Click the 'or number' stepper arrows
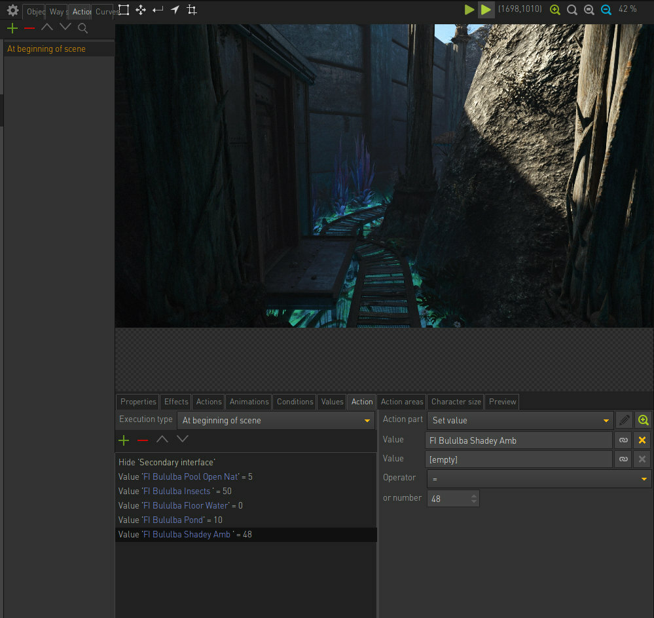The width and height of the screenshot is (654, 618). pyautogui.click(x=474, y=499)
